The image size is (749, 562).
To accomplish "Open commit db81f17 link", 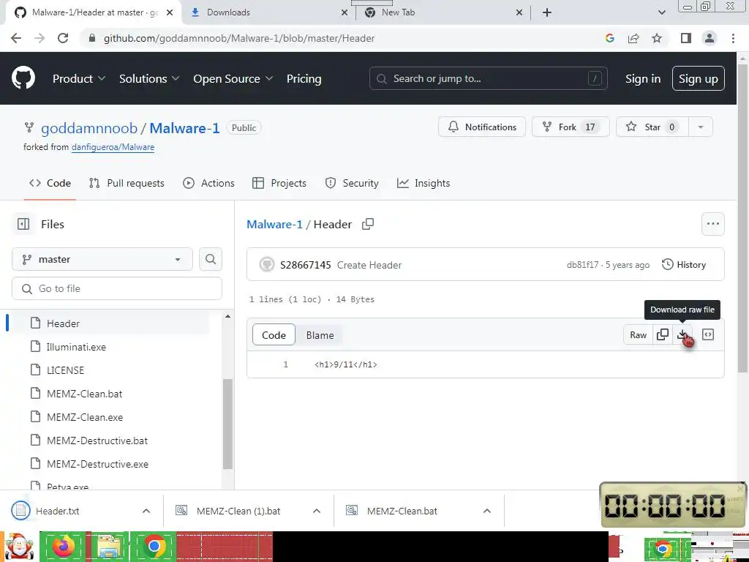I will click(x=582, y=265).
